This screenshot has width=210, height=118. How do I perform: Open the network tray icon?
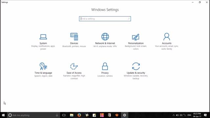[185, 115]
